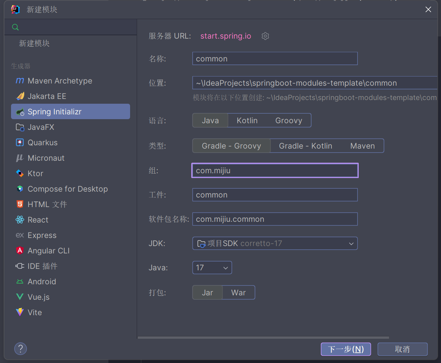Click the Ktor generator icon

(x=20, y=173)
